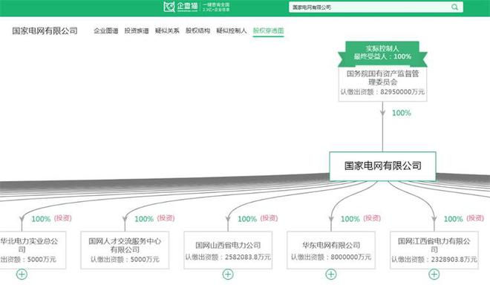Open the 国网山西省电力公司 card
The image size is (490, 285).
(228, 250)
